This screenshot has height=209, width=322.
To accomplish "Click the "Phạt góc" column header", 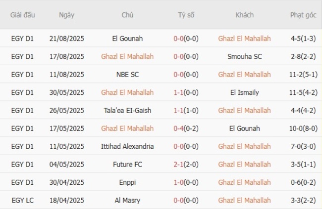I will click(x=303, y=15).
